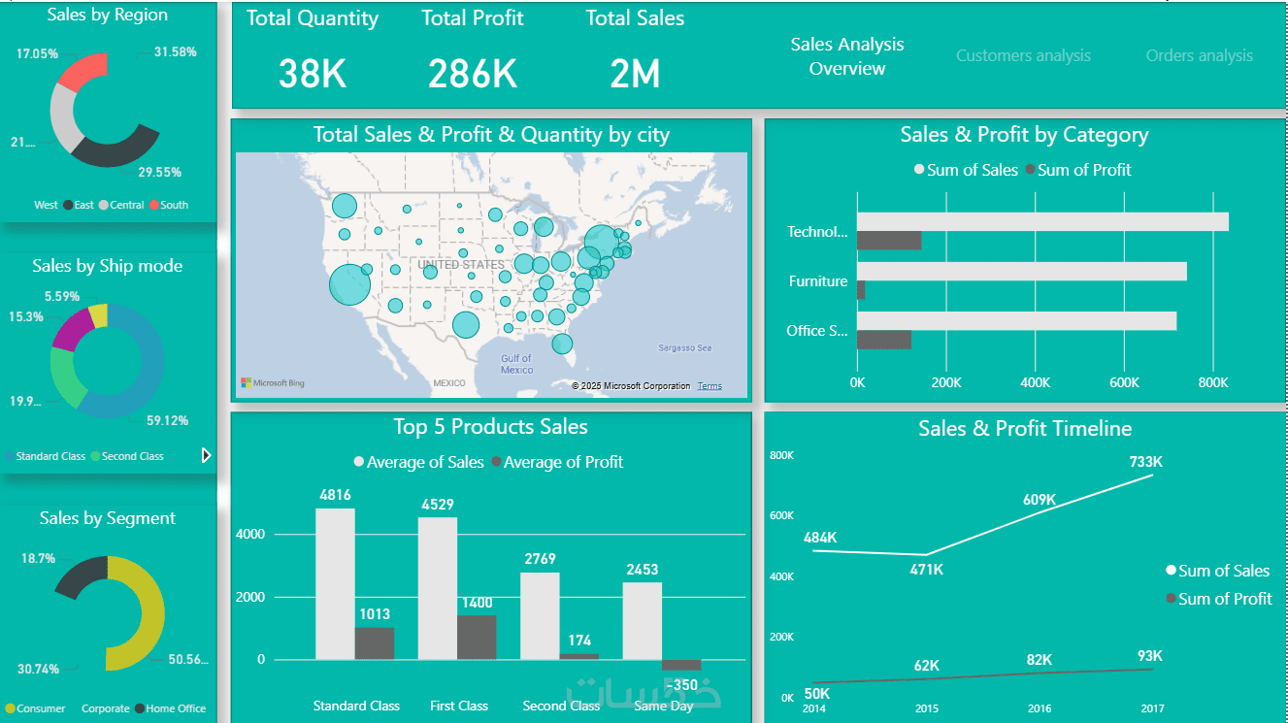
Task: Select the -350 Same Day profit bar
Action: tap(681, 665)
